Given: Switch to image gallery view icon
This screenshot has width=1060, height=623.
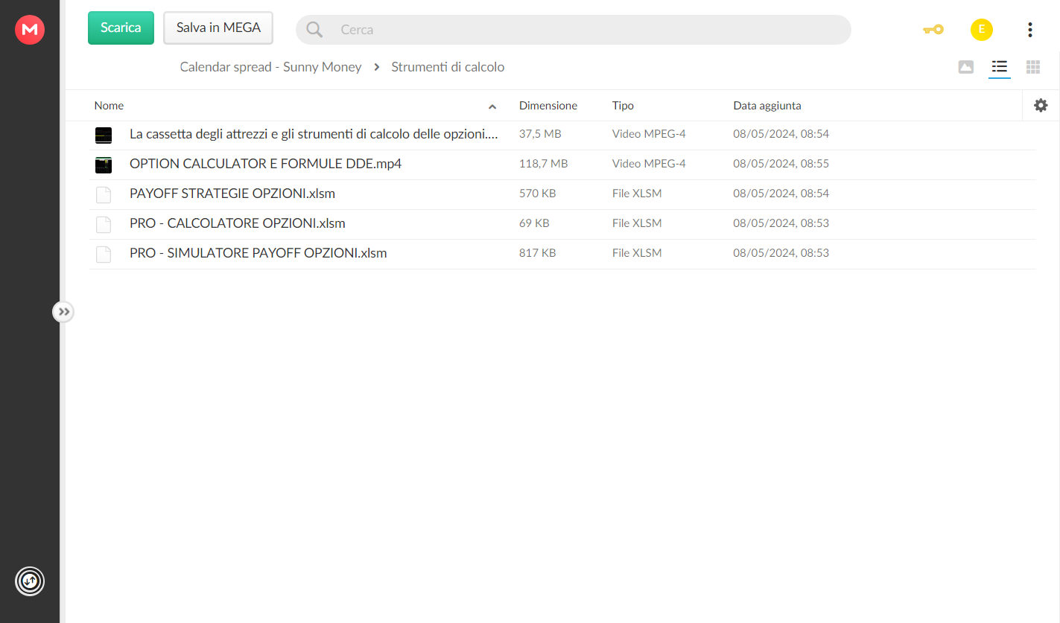Looking at the screenshot, I should (965, 67).
